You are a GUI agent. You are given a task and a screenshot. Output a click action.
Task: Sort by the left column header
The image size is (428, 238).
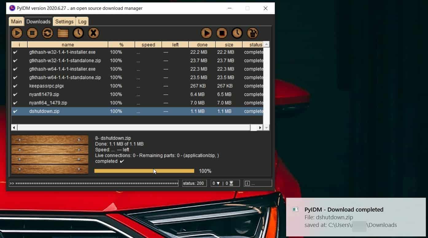pos(175,45)
